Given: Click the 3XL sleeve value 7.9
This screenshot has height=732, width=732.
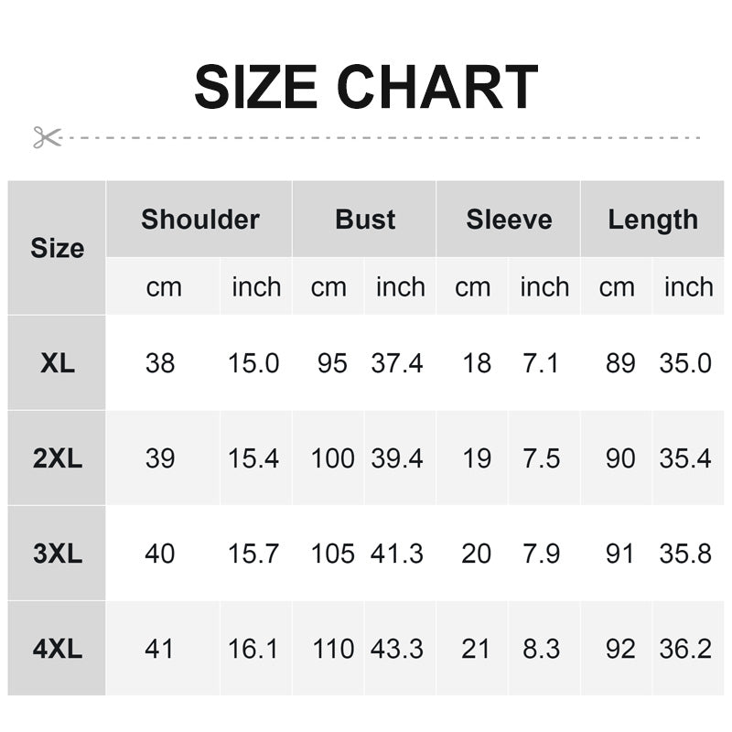Looking at the screenshot, I should (541, 554).
